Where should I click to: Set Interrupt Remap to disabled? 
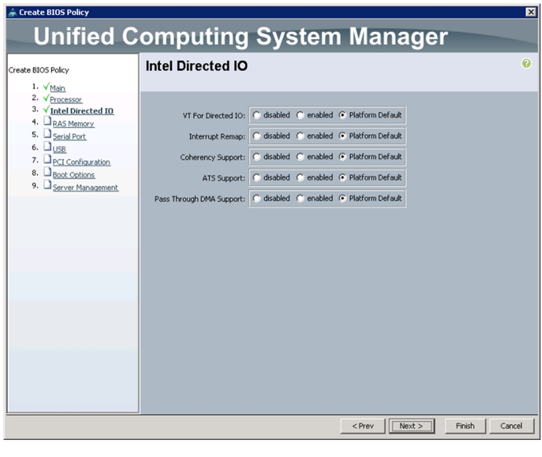point(256,136)
